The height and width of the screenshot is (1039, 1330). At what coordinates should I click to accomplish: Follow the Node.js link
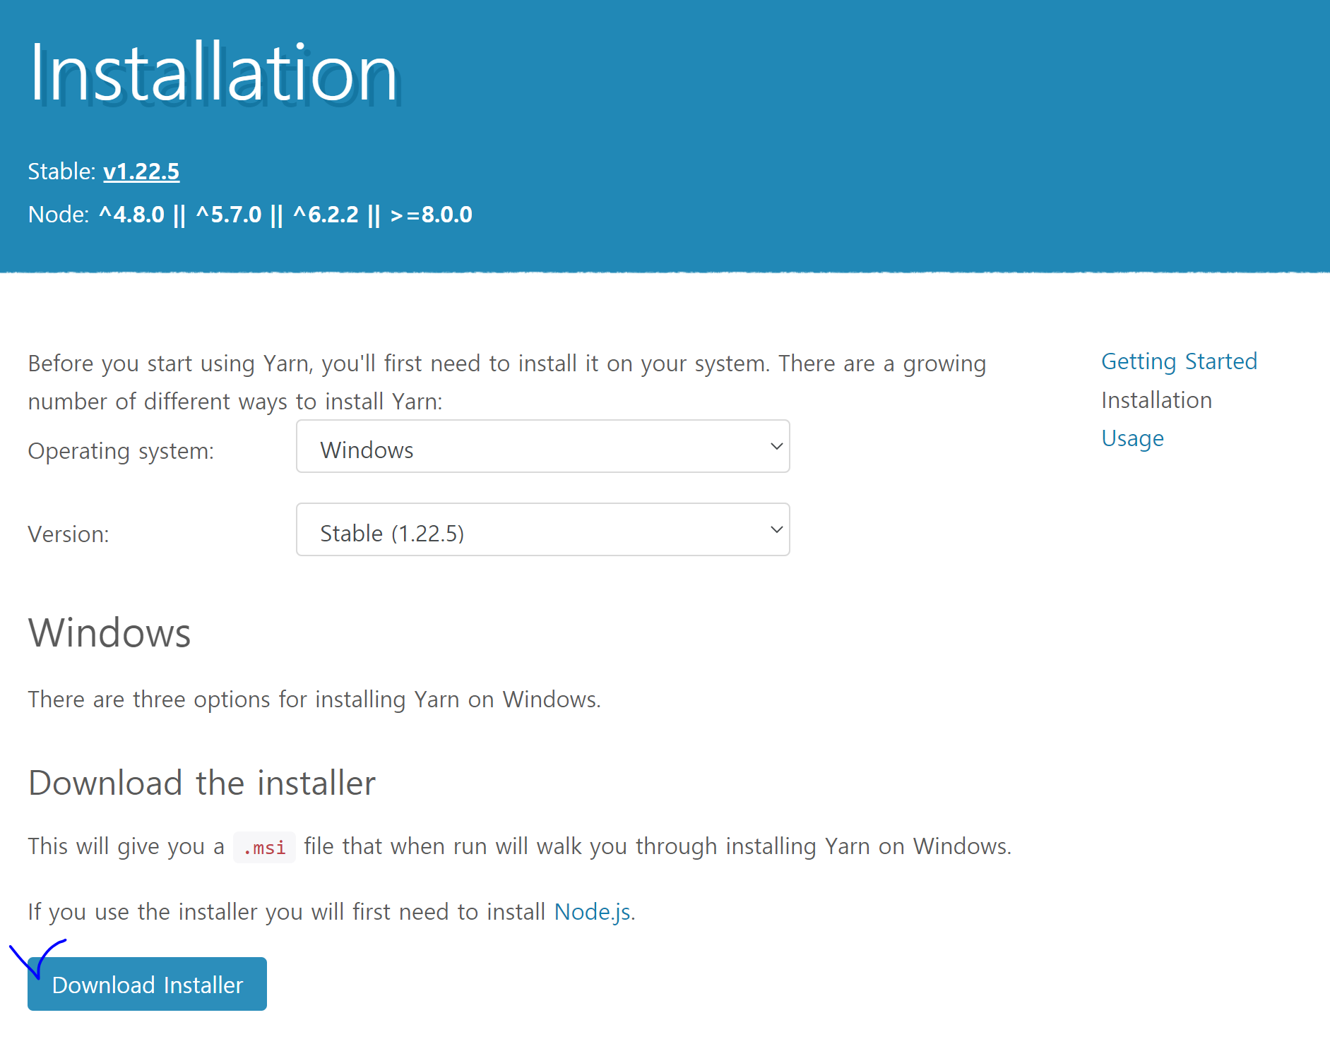[x=592, y=912]
